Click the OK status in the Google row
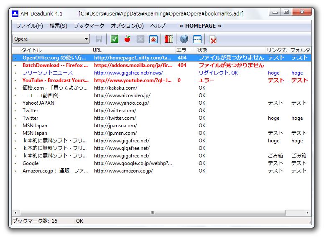Image resolution: width=324 pixels, height=237 pixels. (x=202, y=163)
